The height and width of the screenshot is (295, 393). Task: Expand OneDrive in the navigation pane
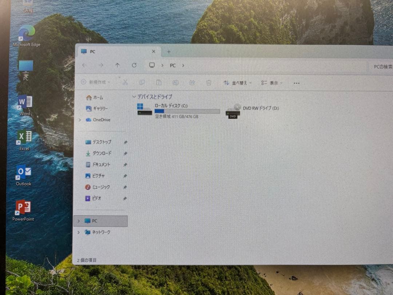point(79,120)
